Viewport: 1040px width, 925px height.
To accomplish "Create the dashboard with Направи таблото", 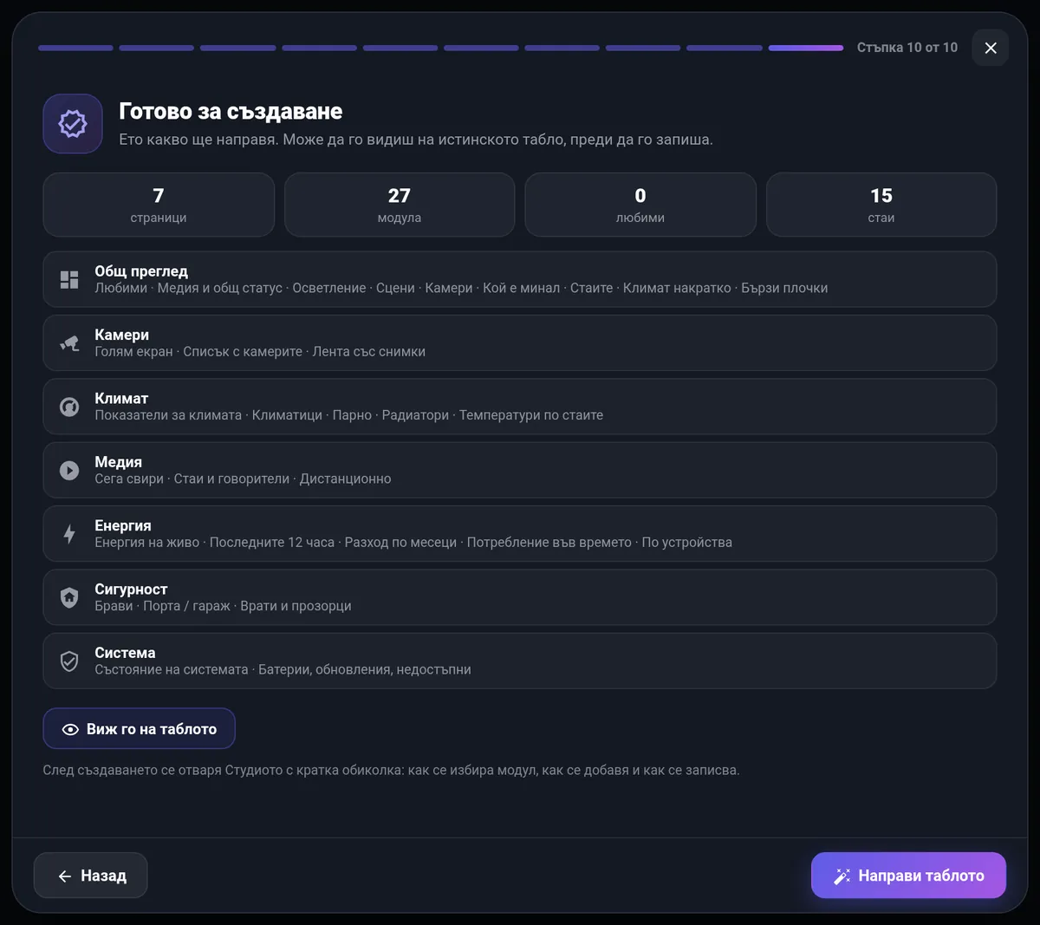I will pos(908,876).
